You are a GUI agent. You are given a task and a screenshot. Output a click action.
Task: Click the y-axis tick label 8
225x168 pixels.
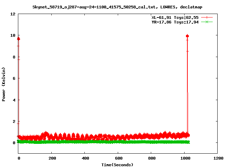coord(14,57)
